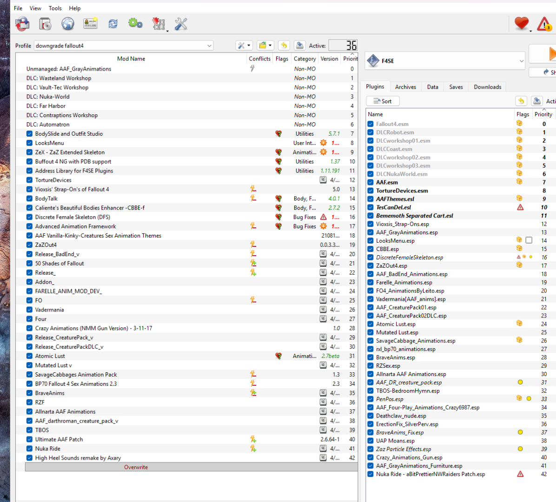Click yellow dot flag on BraveAnims_Fix.esp
Screen dimensions: 556x502
coord(520,432)
